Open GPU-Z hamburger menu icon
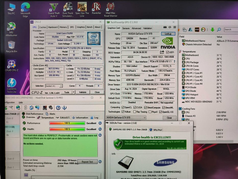Screen dimensions: 238x179 click(175, 27)
